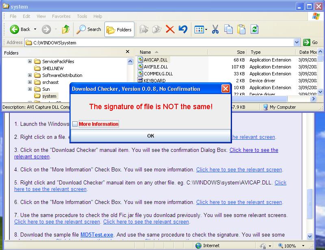Image resolution: width=325 pixels, height=250 pixels.
Task: Open the File menu
Action: tap(13, 16)
